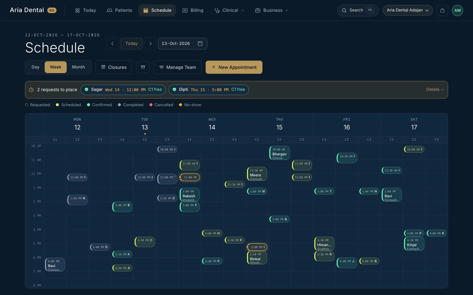Go to next week with right chevron

pos(151,43)
